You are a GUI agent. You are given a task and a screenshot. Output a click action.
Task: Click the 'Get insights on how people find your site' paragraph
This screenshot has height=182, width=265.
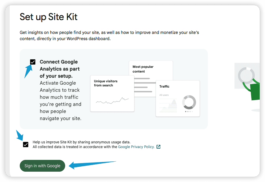coord(109,35)
